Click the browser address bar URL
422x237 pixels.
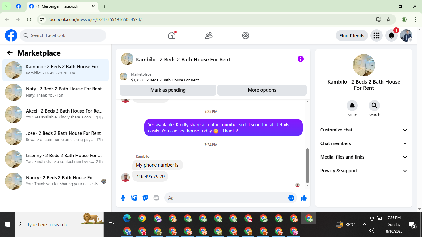[95, 19]
